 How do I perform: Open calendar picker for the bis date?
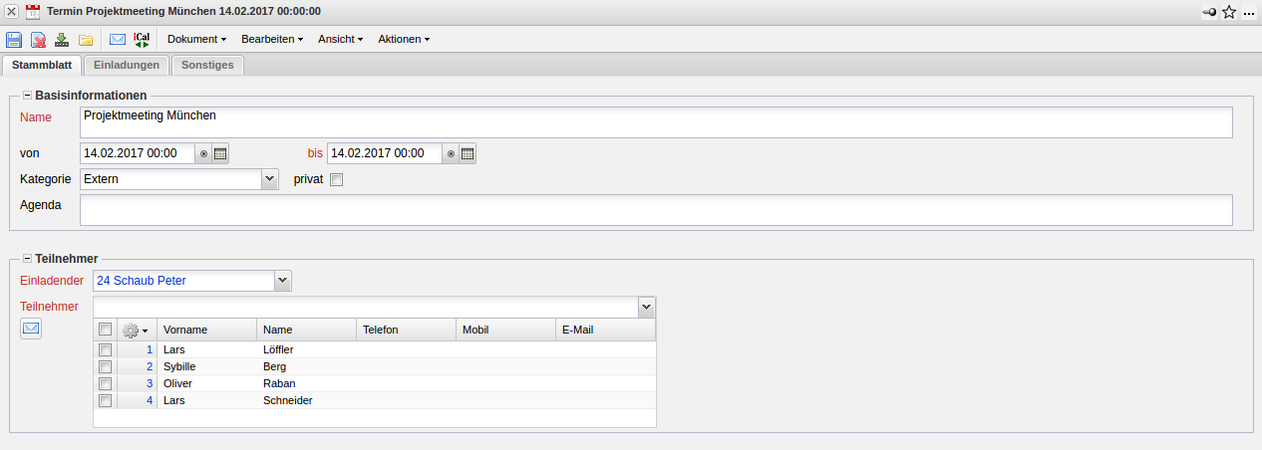(x=468, y=153)
